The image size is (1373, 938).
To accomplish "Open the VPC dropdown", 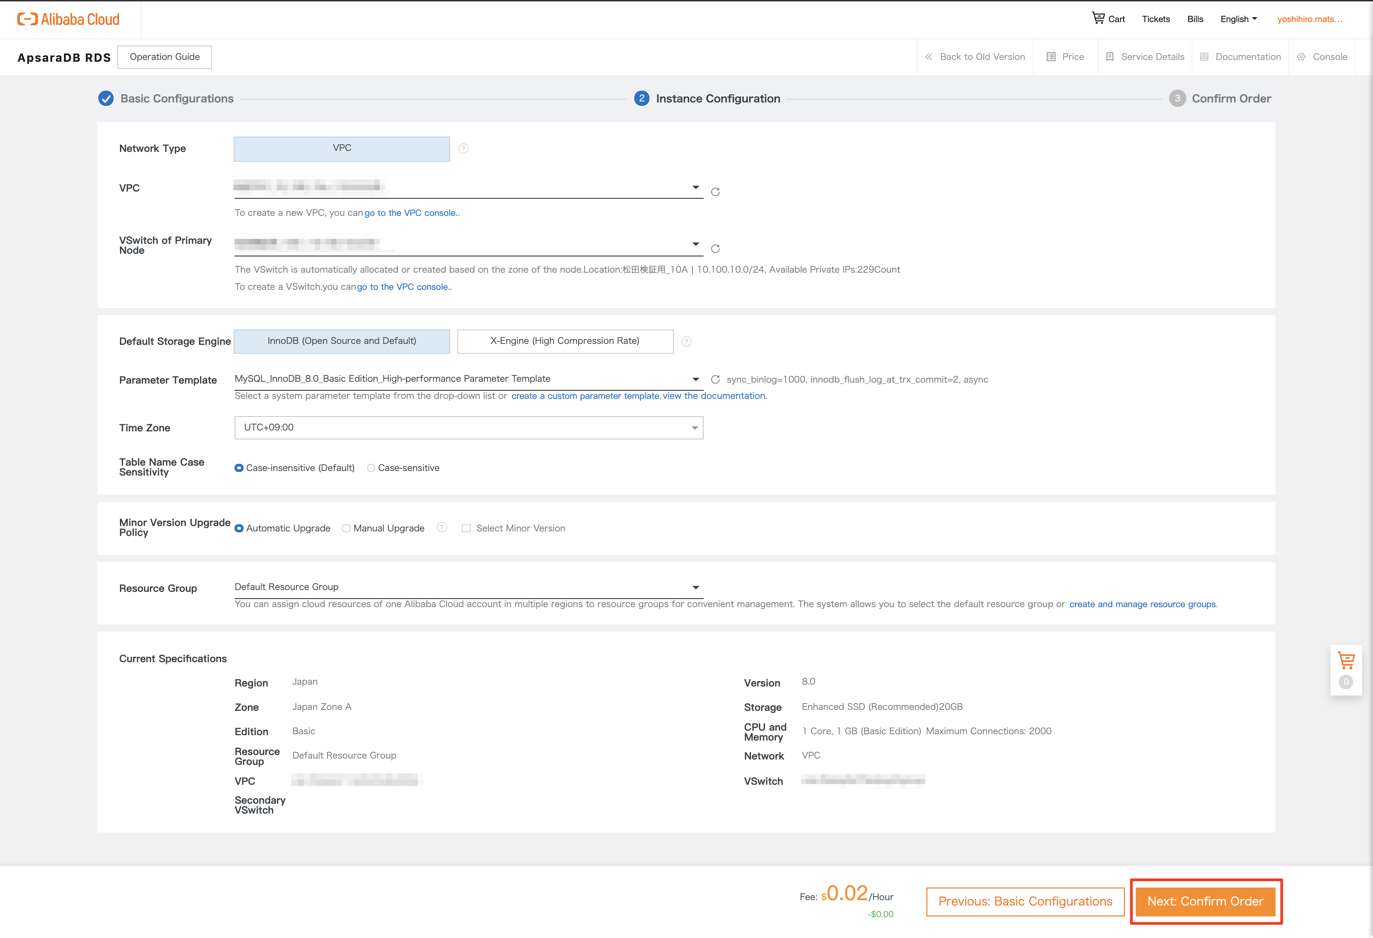I will [469, 188].
